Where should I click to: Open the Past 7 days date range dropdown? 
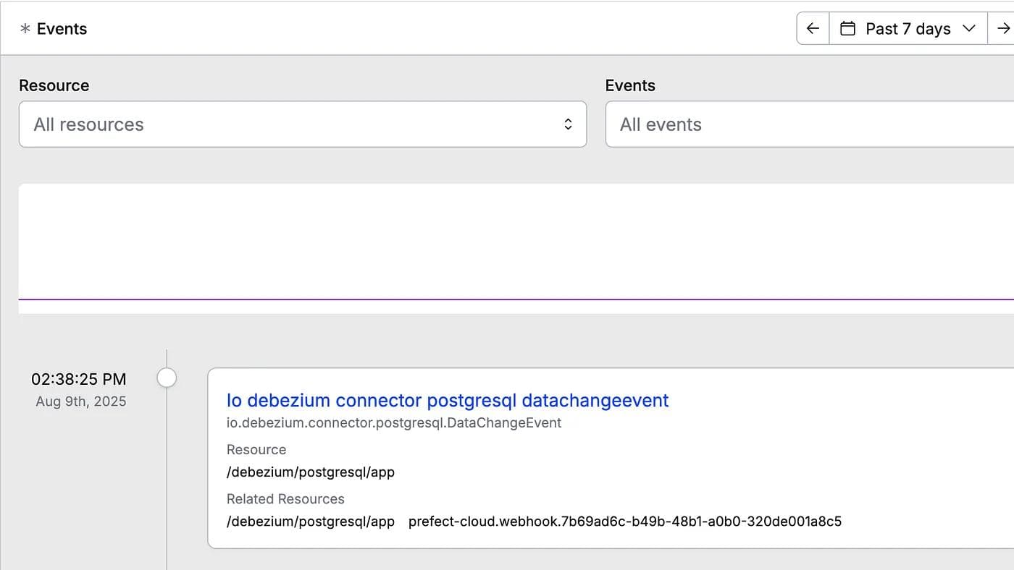pyautogui.click(x=908, y=29)
